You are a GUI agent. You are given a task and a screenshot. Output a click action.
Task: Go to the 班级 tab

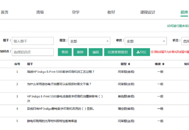pos(40,12)
